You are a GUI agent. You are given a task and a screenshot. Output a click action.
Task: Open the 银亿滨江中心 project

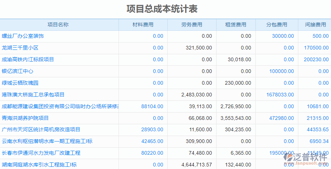18,71
